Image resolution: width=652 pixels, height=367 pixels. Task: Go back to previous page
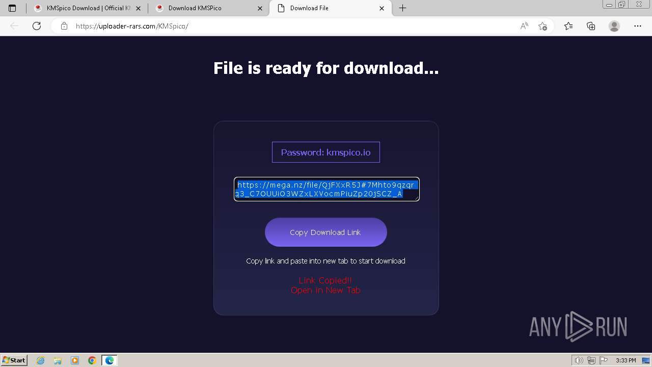tap(14, 26)
